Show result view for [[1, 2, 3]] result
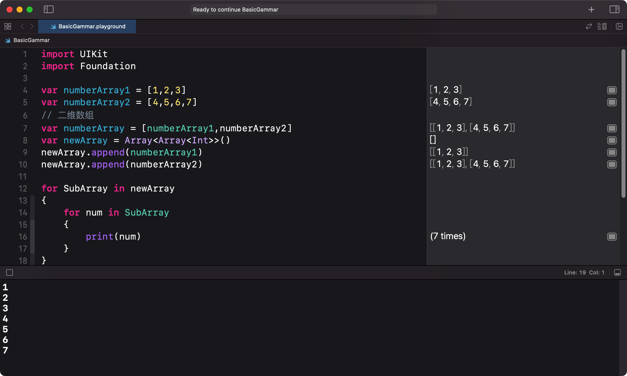This screenshot has width=627, height=376. [x=612, y=152]
